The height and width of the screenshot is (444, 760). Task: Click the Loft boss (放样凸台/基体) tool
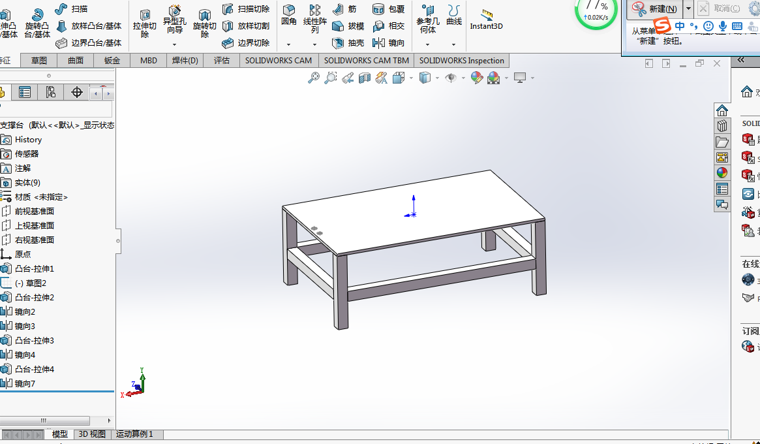tap(88, 25)
